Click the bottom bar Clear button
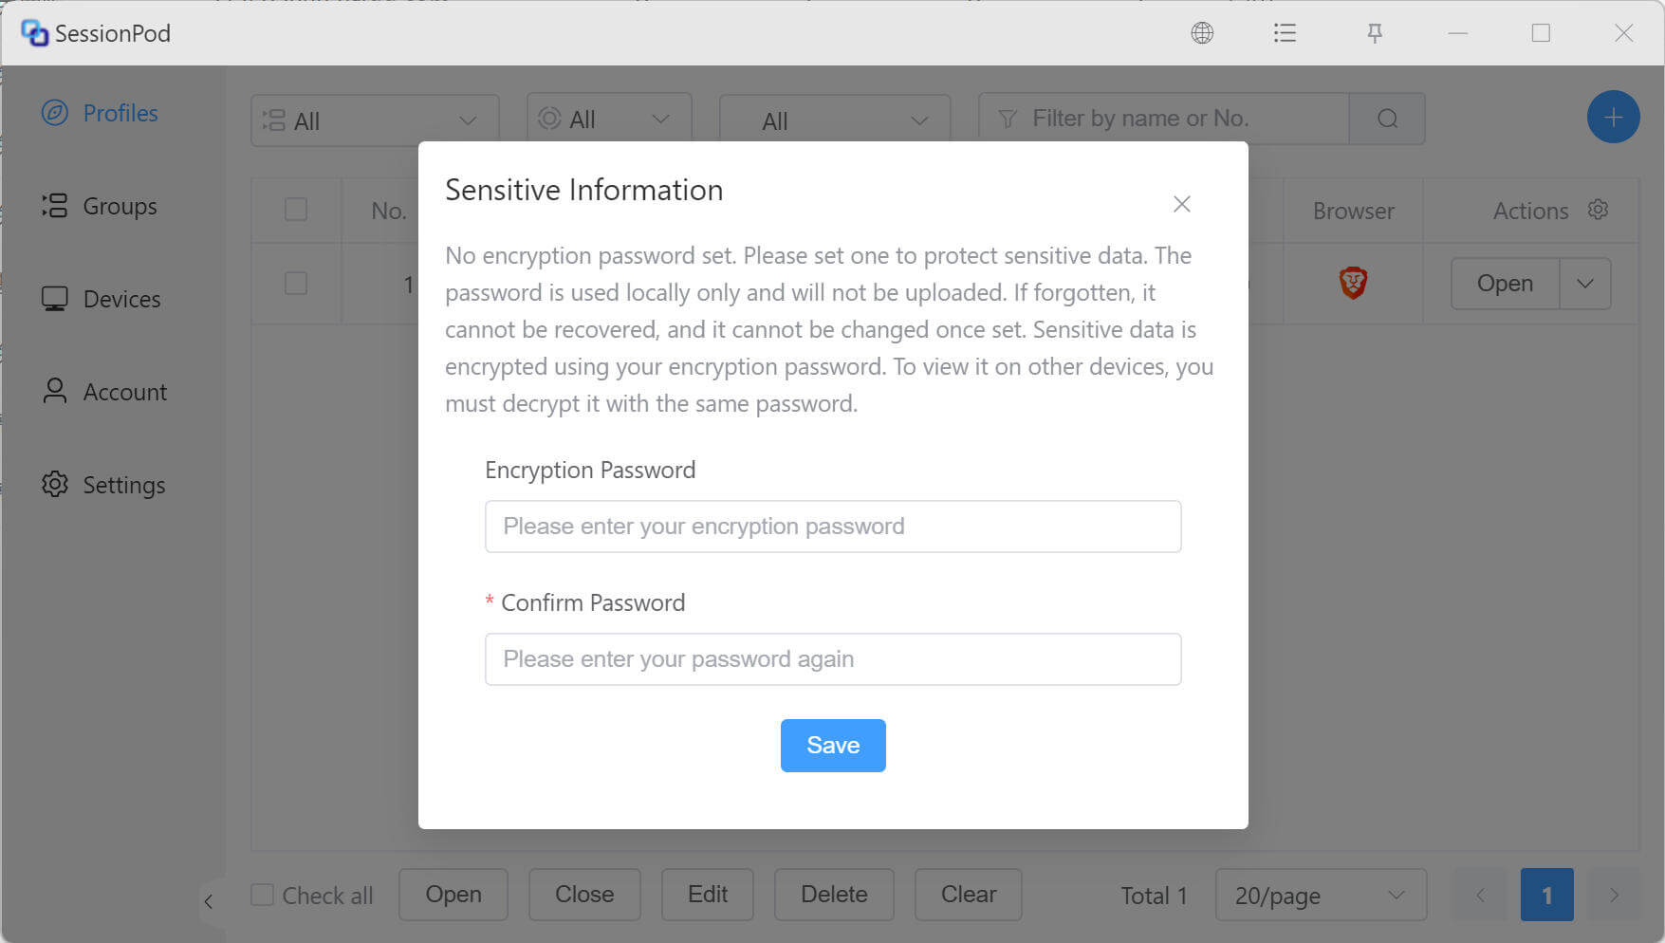1665x943 pixels. (969, 895)
